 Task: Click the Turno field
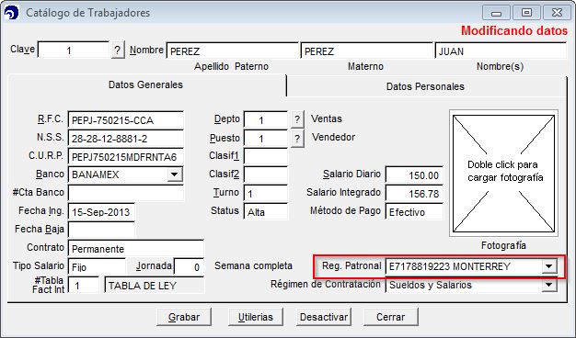click(266, 193)
